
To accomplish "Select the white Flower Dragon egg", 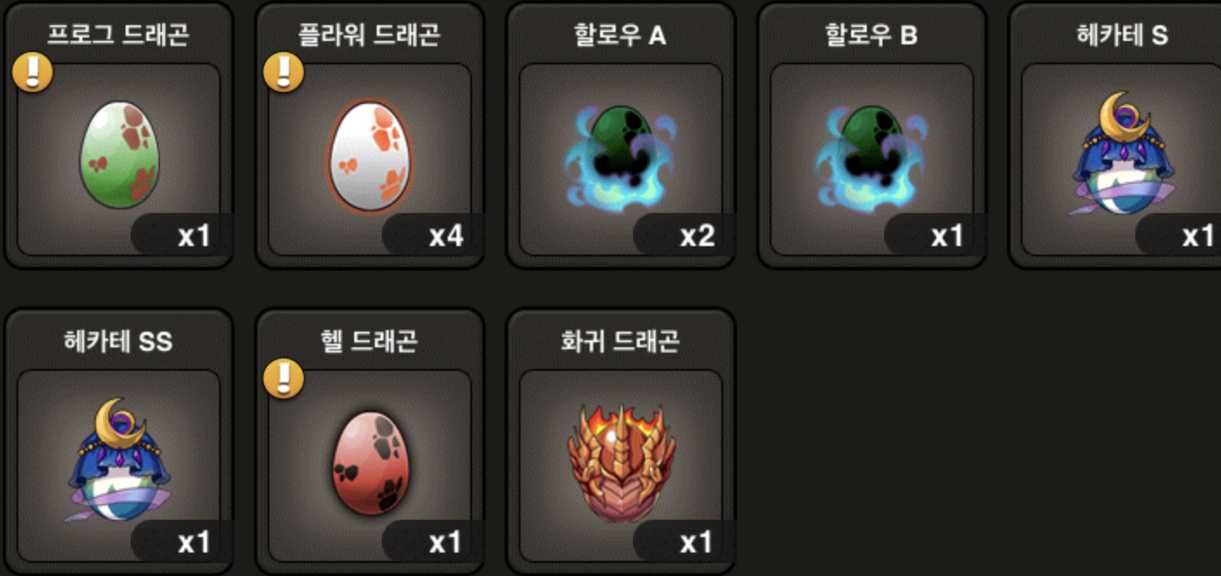I will pyautogui.click(x=370, y=157).
